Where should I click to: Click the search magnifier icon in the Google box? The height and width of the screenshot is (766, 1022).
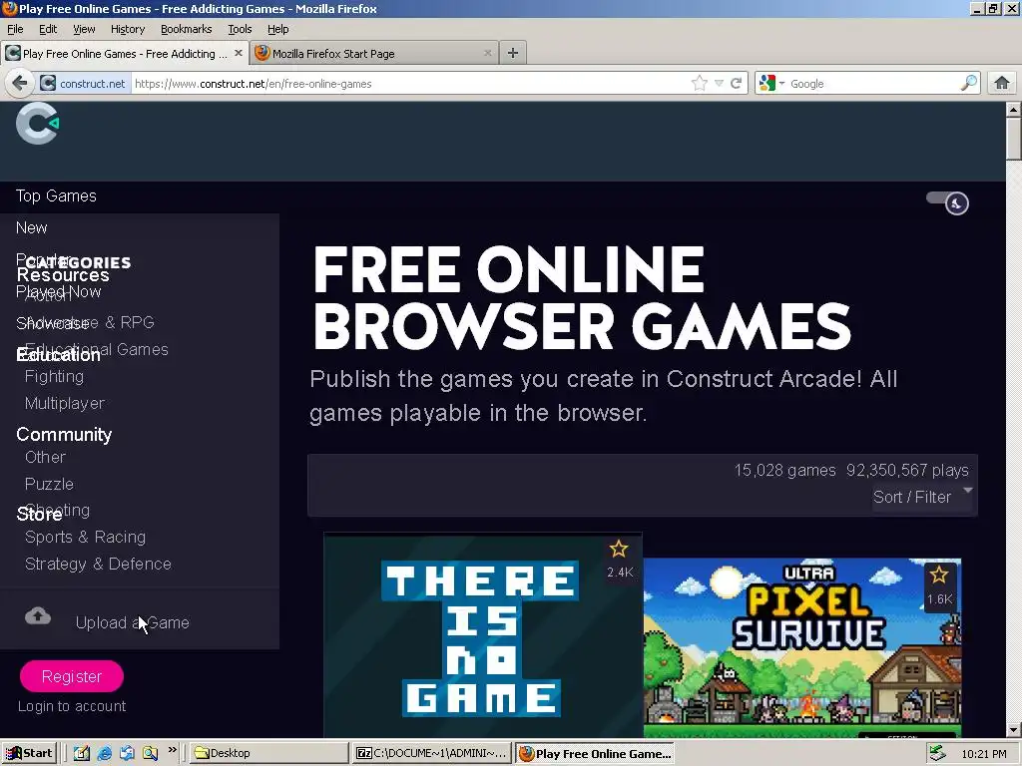[x=968, y=83]
